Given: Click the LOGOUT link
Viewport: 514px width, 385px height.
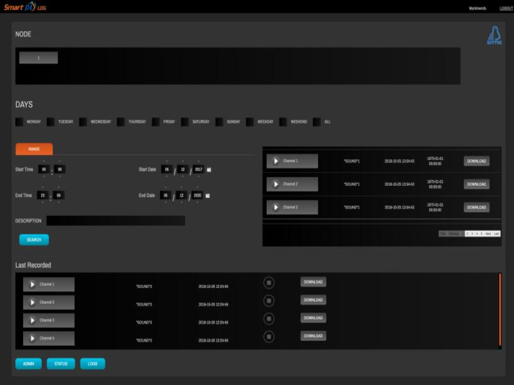Looking at the screenshot, I should (x=506, y=9).
